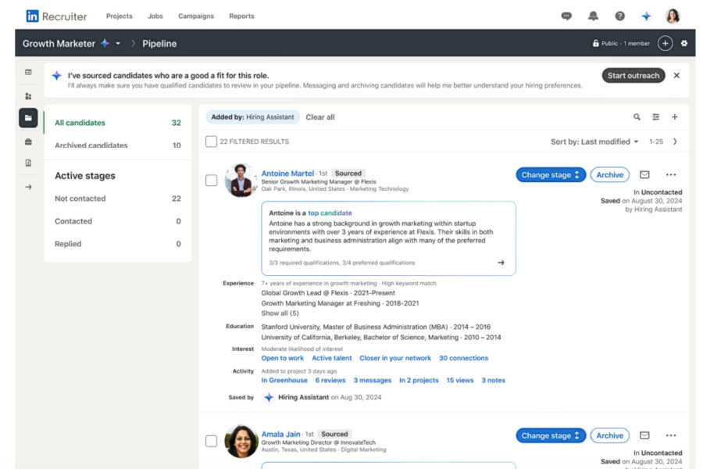The image size is (703, 469).
Task: Open the filter options list icon
Action: coord(655,117)
